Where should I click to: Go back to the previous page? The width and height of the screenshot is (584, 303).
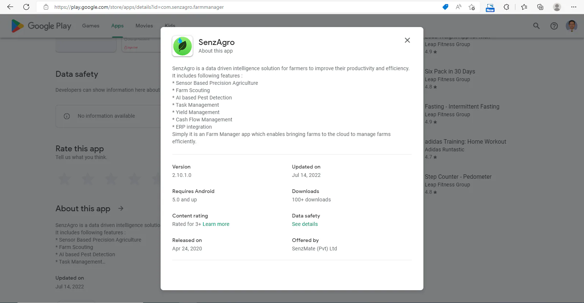(x=10, y=7)
